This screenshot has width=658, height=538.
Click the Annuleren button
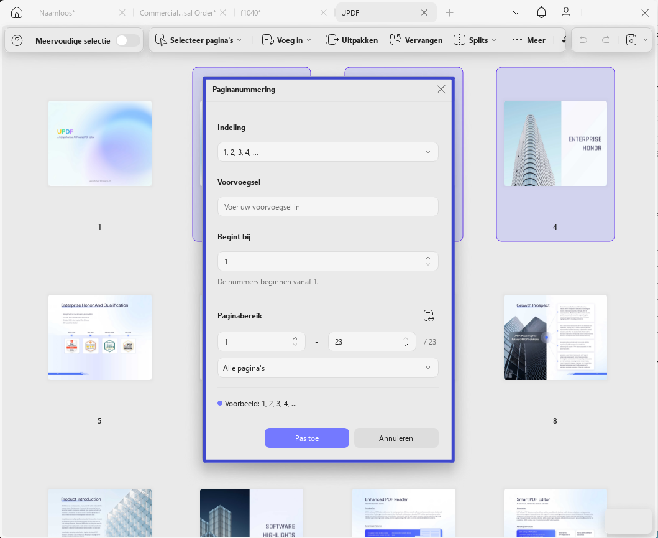[x=396, y=438]
